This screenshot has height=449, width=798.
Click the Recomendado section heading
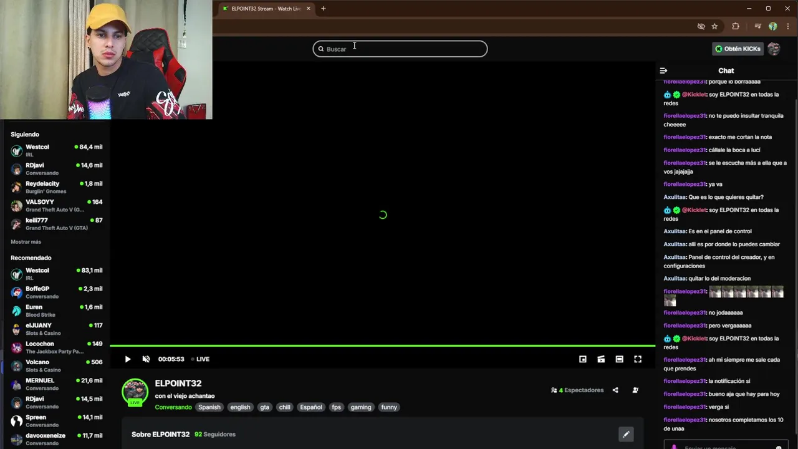pyautogui.click(x=31, y=258)
